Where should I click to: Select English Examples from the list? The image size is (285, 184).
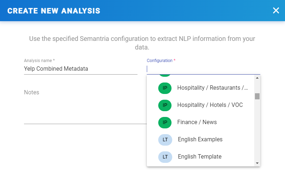click(x=200, y=140)
